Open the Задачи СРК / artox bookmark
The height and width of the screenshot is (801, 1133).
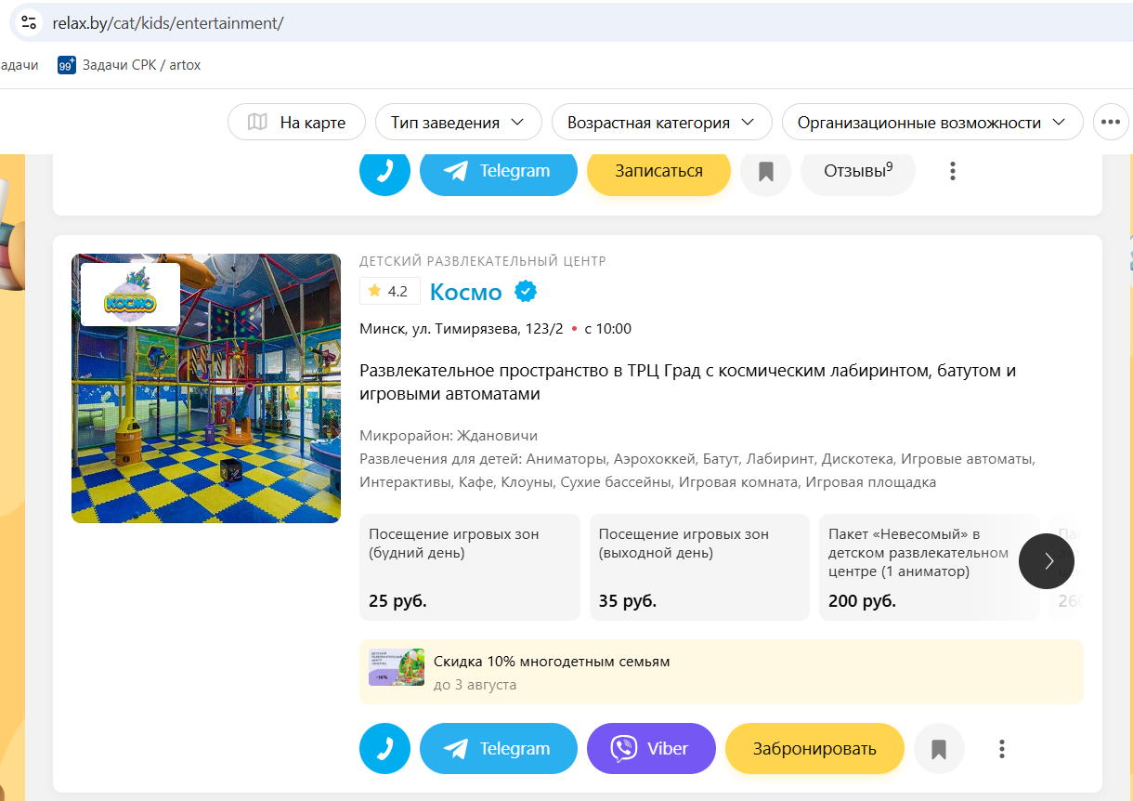pyautogui.click(x=129, y=65)
